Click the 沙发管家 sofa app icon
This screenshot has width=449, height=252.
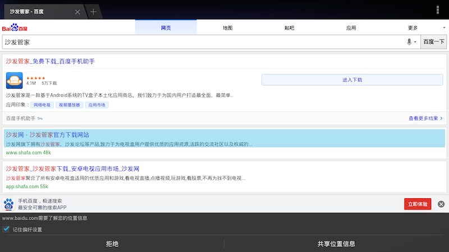pyautogui.click(x=15, y=80)
